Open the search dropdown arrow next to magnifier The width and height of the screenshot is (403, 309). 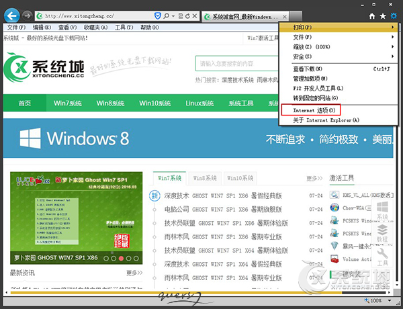coord(173,16)
